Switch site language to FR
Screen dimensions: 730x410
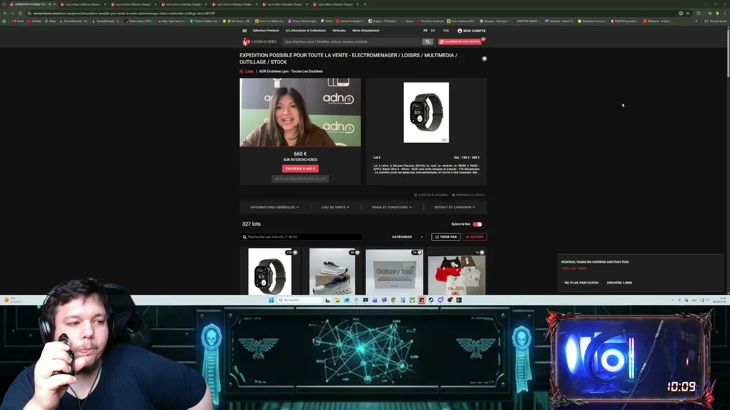(x=425, y=31)
